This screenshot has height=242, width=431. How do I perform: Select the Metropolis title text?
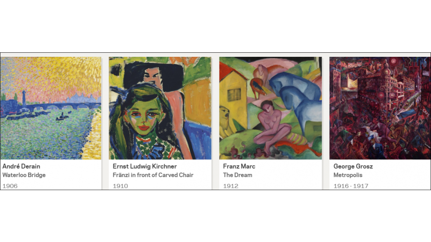[x=348, y=175]
